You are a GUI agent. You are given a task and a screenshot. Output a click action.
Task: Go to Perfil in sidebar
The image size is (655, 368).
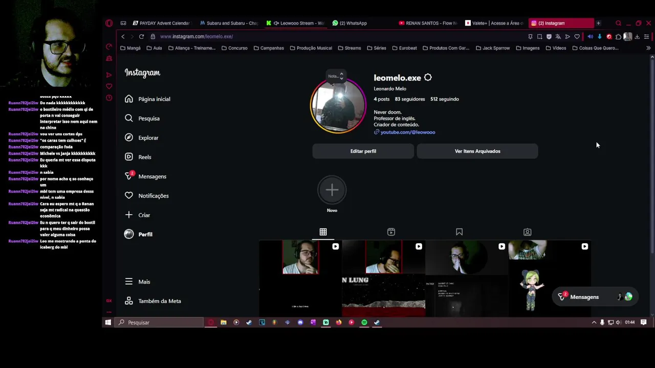tap(138, 234)
